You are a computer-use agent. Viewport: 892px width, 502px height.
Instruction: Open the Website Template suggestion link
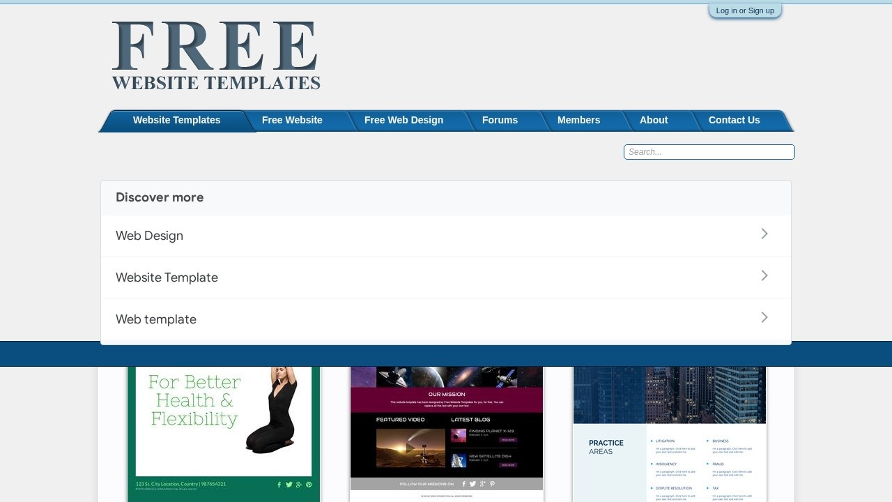pyautogui.click(x=167, y=277)
